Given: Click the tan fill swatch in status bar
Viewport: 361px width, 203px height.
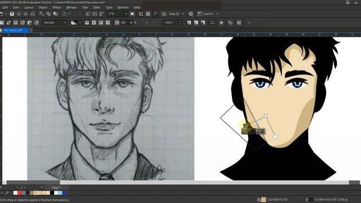Looking at the screenshot, I should pyautogui.click(x=263, y=200).
